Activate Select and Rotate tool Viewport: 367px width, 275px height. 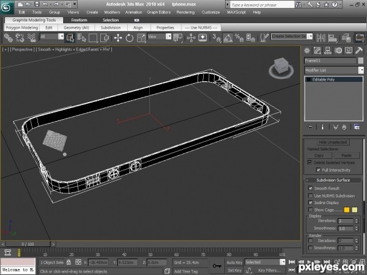(x=130, y=38)
